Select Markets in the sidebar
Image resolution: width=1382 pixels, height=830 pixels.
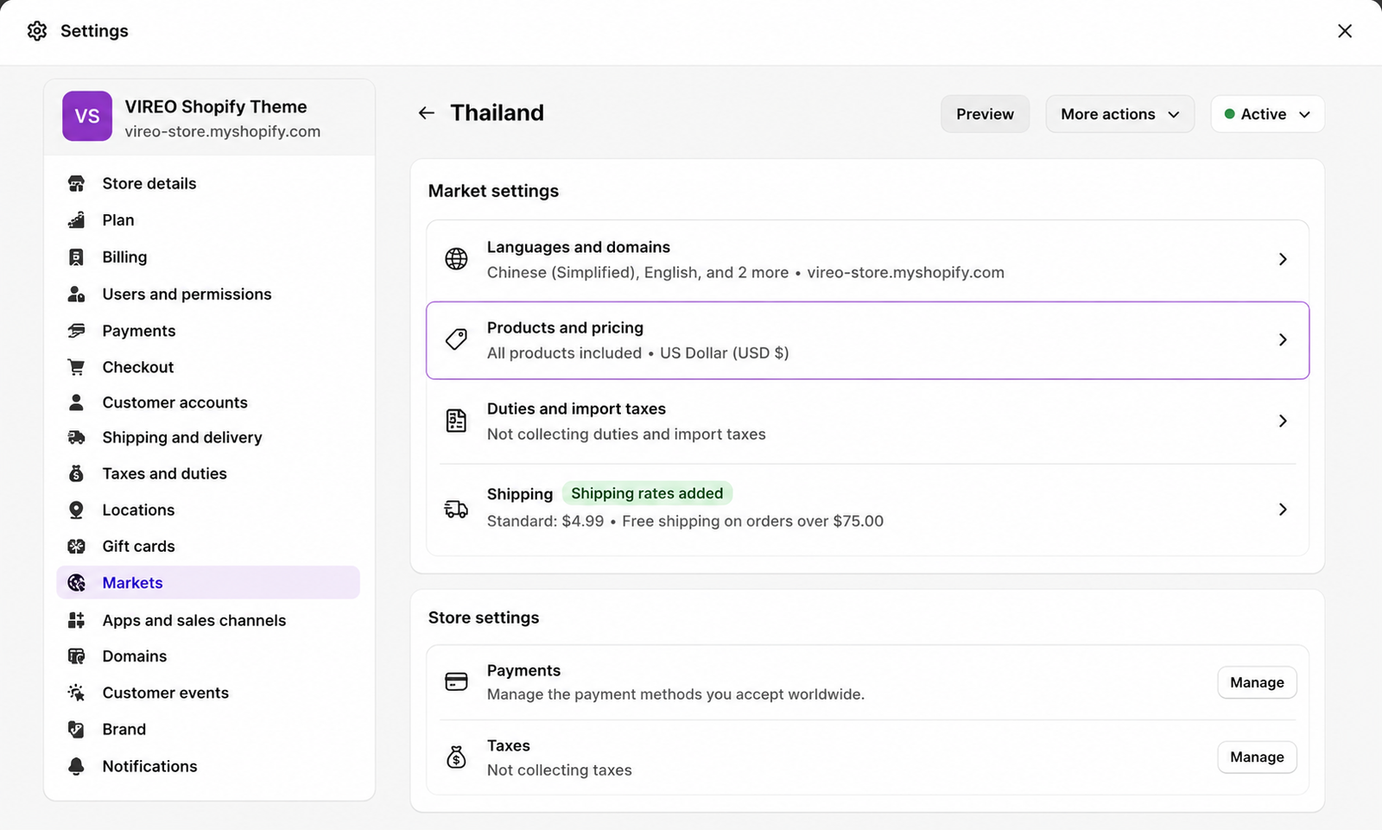pos(208,583)
